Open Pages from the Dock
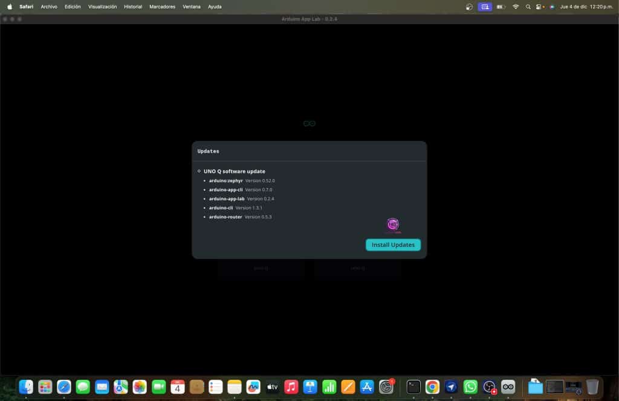The width and height of the screenshot is (619, 401). pos(348,386)
